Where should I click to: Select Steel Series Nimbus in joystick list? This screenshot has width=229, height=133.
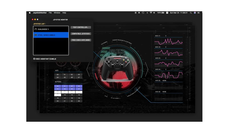click(51, 35)
